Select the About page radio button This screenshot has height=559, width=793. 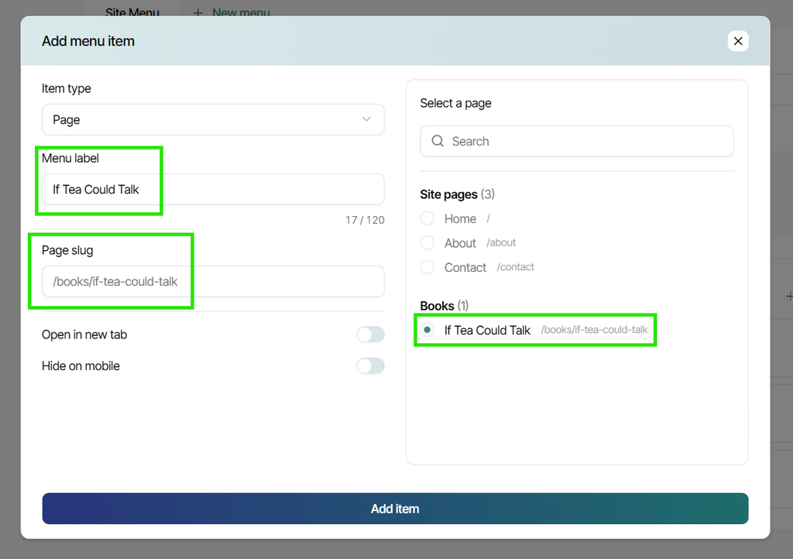click(x=427, y=242)
